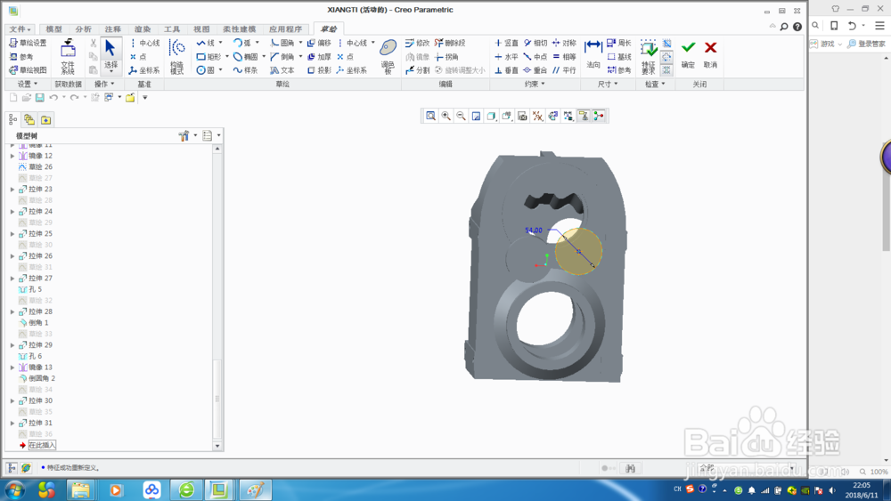The height and width of the screenshot is (501, 891).
Task: Open the 文件 file menu
Action: pos(20,29)
